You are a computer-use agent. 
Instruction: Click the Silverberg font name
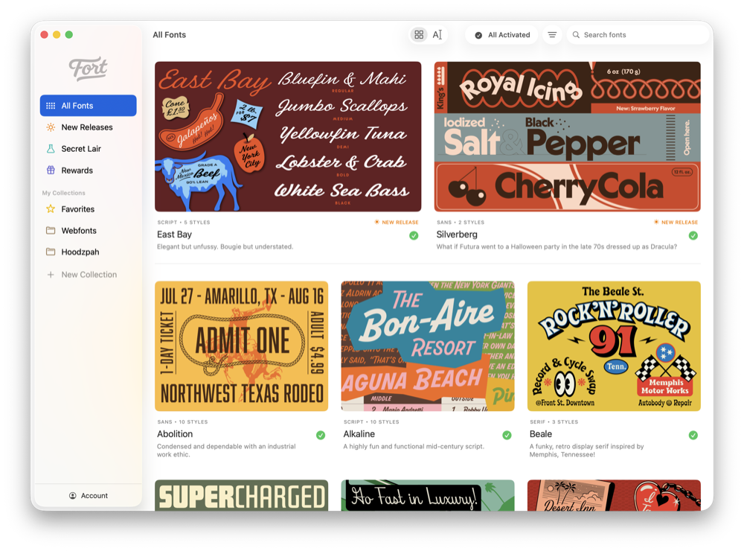click(457, 235)
